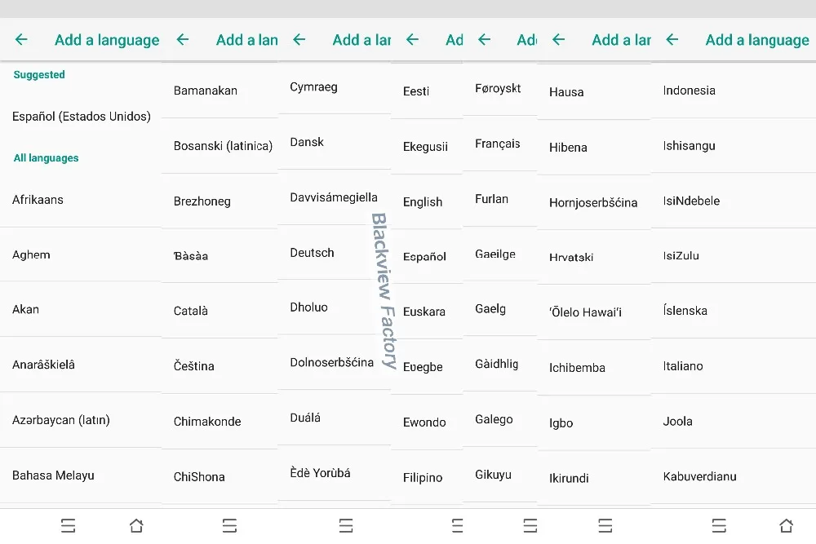Screen dimensions: 816x544
Task: Choose Hrvatski from the language list
Action: coord(594,258)
